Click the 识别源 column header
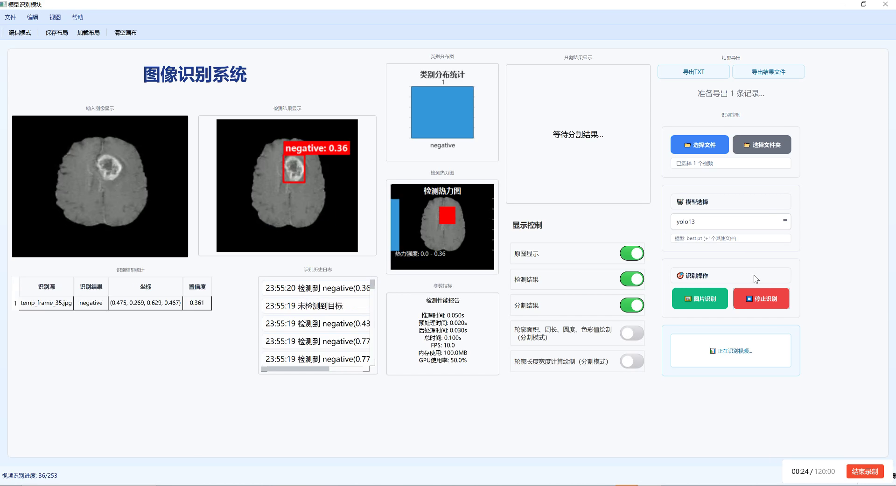The height and width of the screenshot is (486, 896). pos(46,287)
